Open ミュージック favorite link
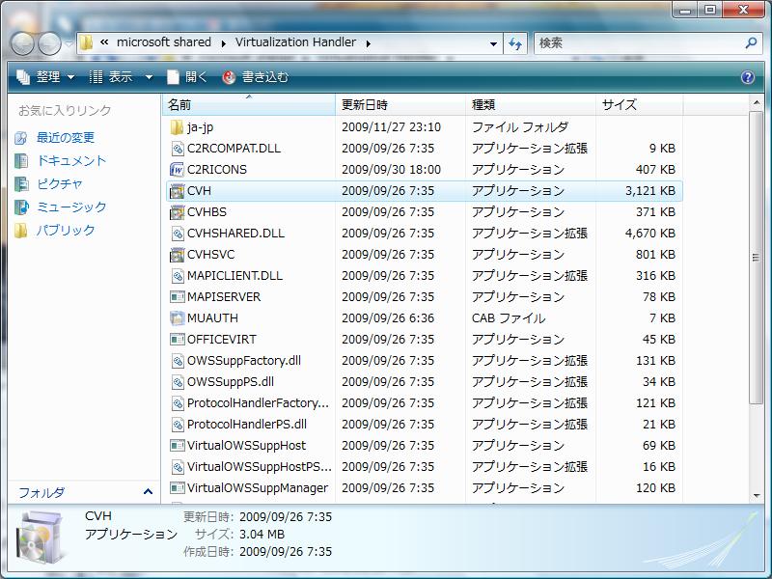 [x=71, y=207]
